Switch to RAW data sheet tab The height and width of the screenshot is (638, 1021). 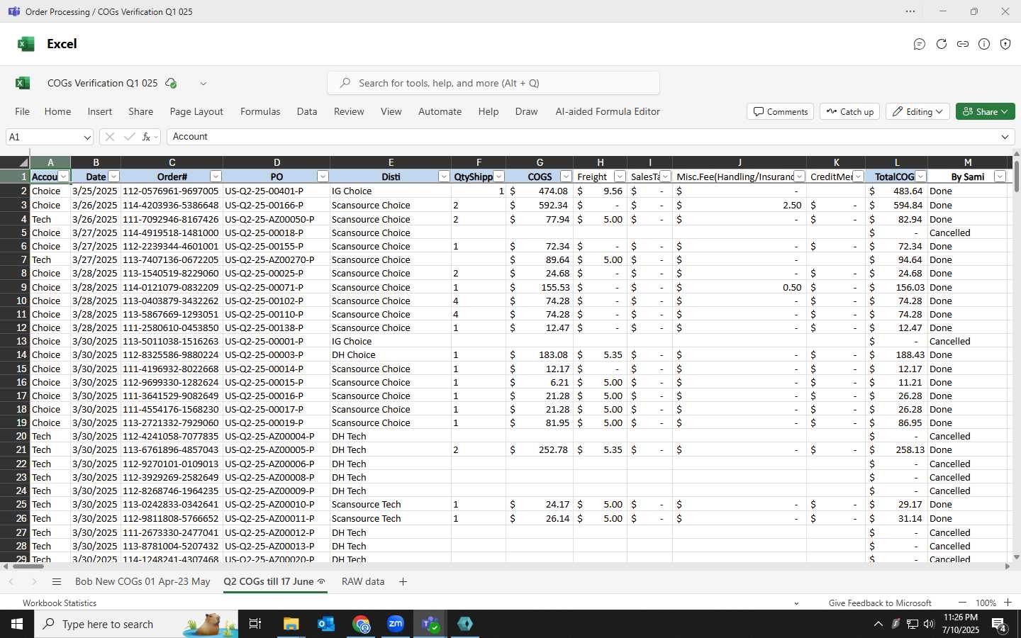pyautogui.click(x=363, y=581)
